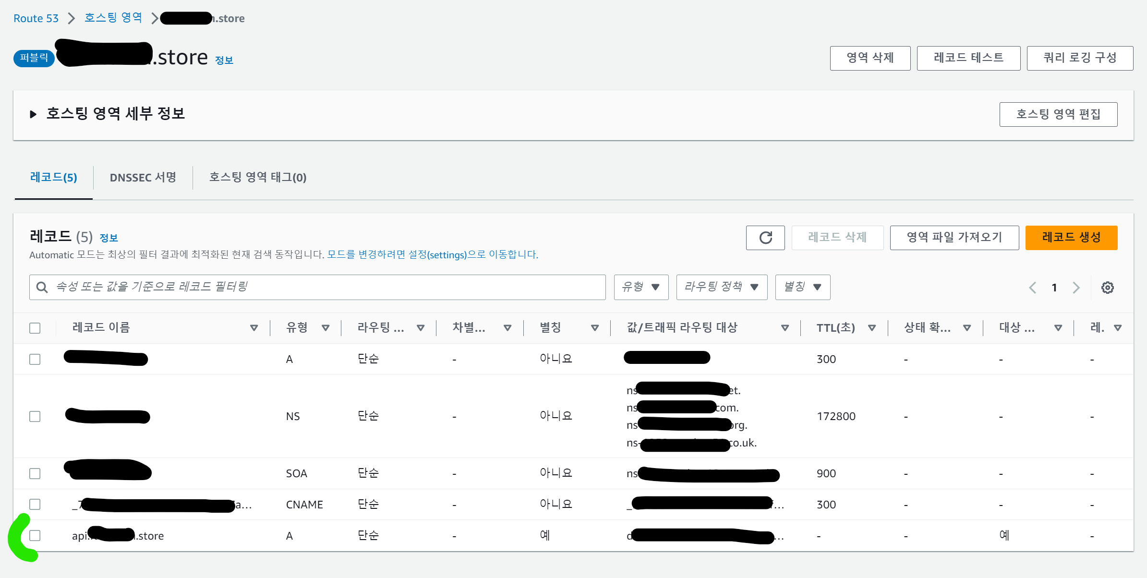Open the table settings gear icon
Viewport: 1147px width, 578px height.
pyautogui.click(x=1107, y=288)
